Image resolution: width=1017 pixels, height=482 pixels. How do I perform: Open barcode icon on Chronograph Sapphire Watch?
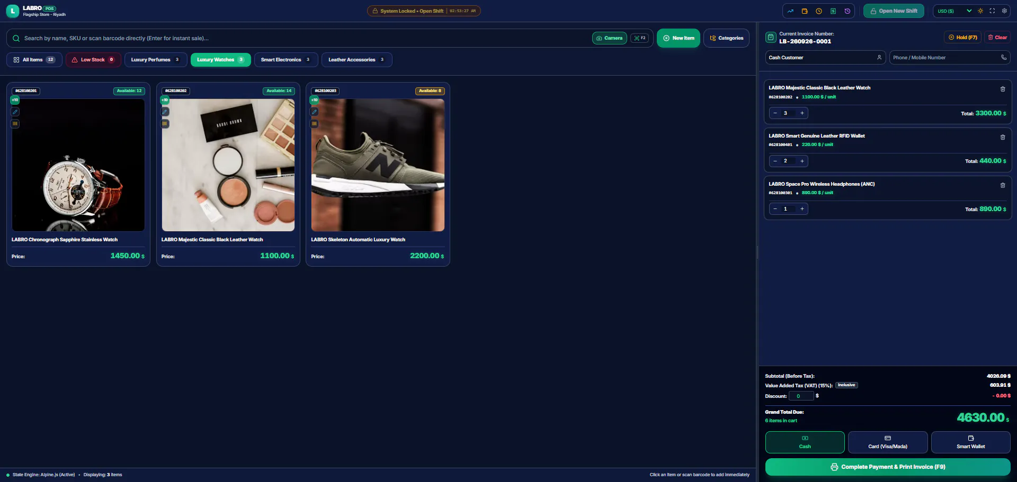click(15, 124)
